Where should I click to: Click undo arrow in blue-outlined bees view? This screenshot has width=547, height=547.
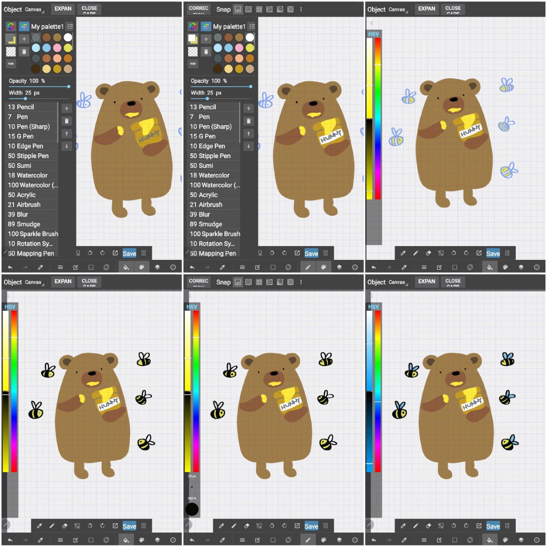pyautogui.click(x=374, y=267)
